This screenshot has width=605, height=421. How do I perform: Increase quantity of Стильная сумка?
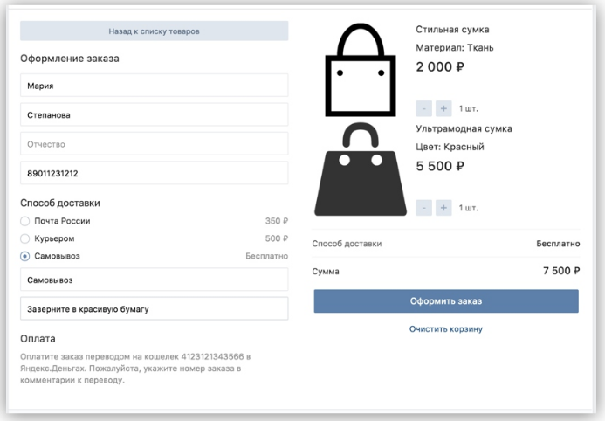click(x=443, y=108)
